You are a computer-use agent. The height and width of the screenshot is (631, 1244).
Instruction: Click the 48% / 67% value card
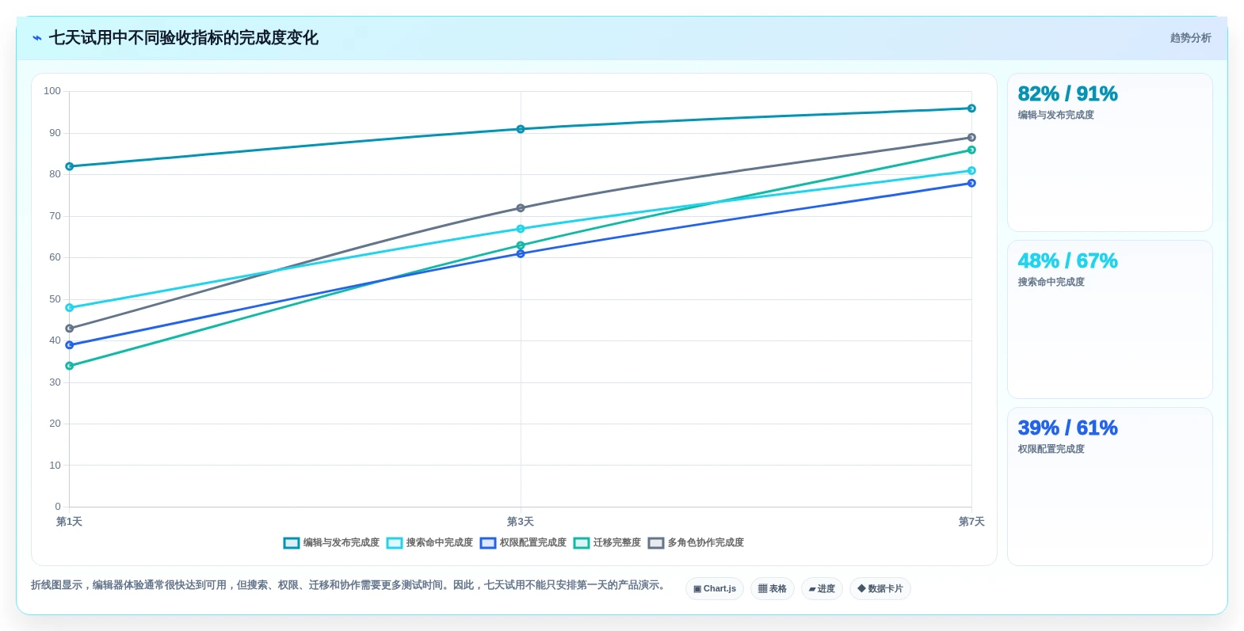[1109, 320]
